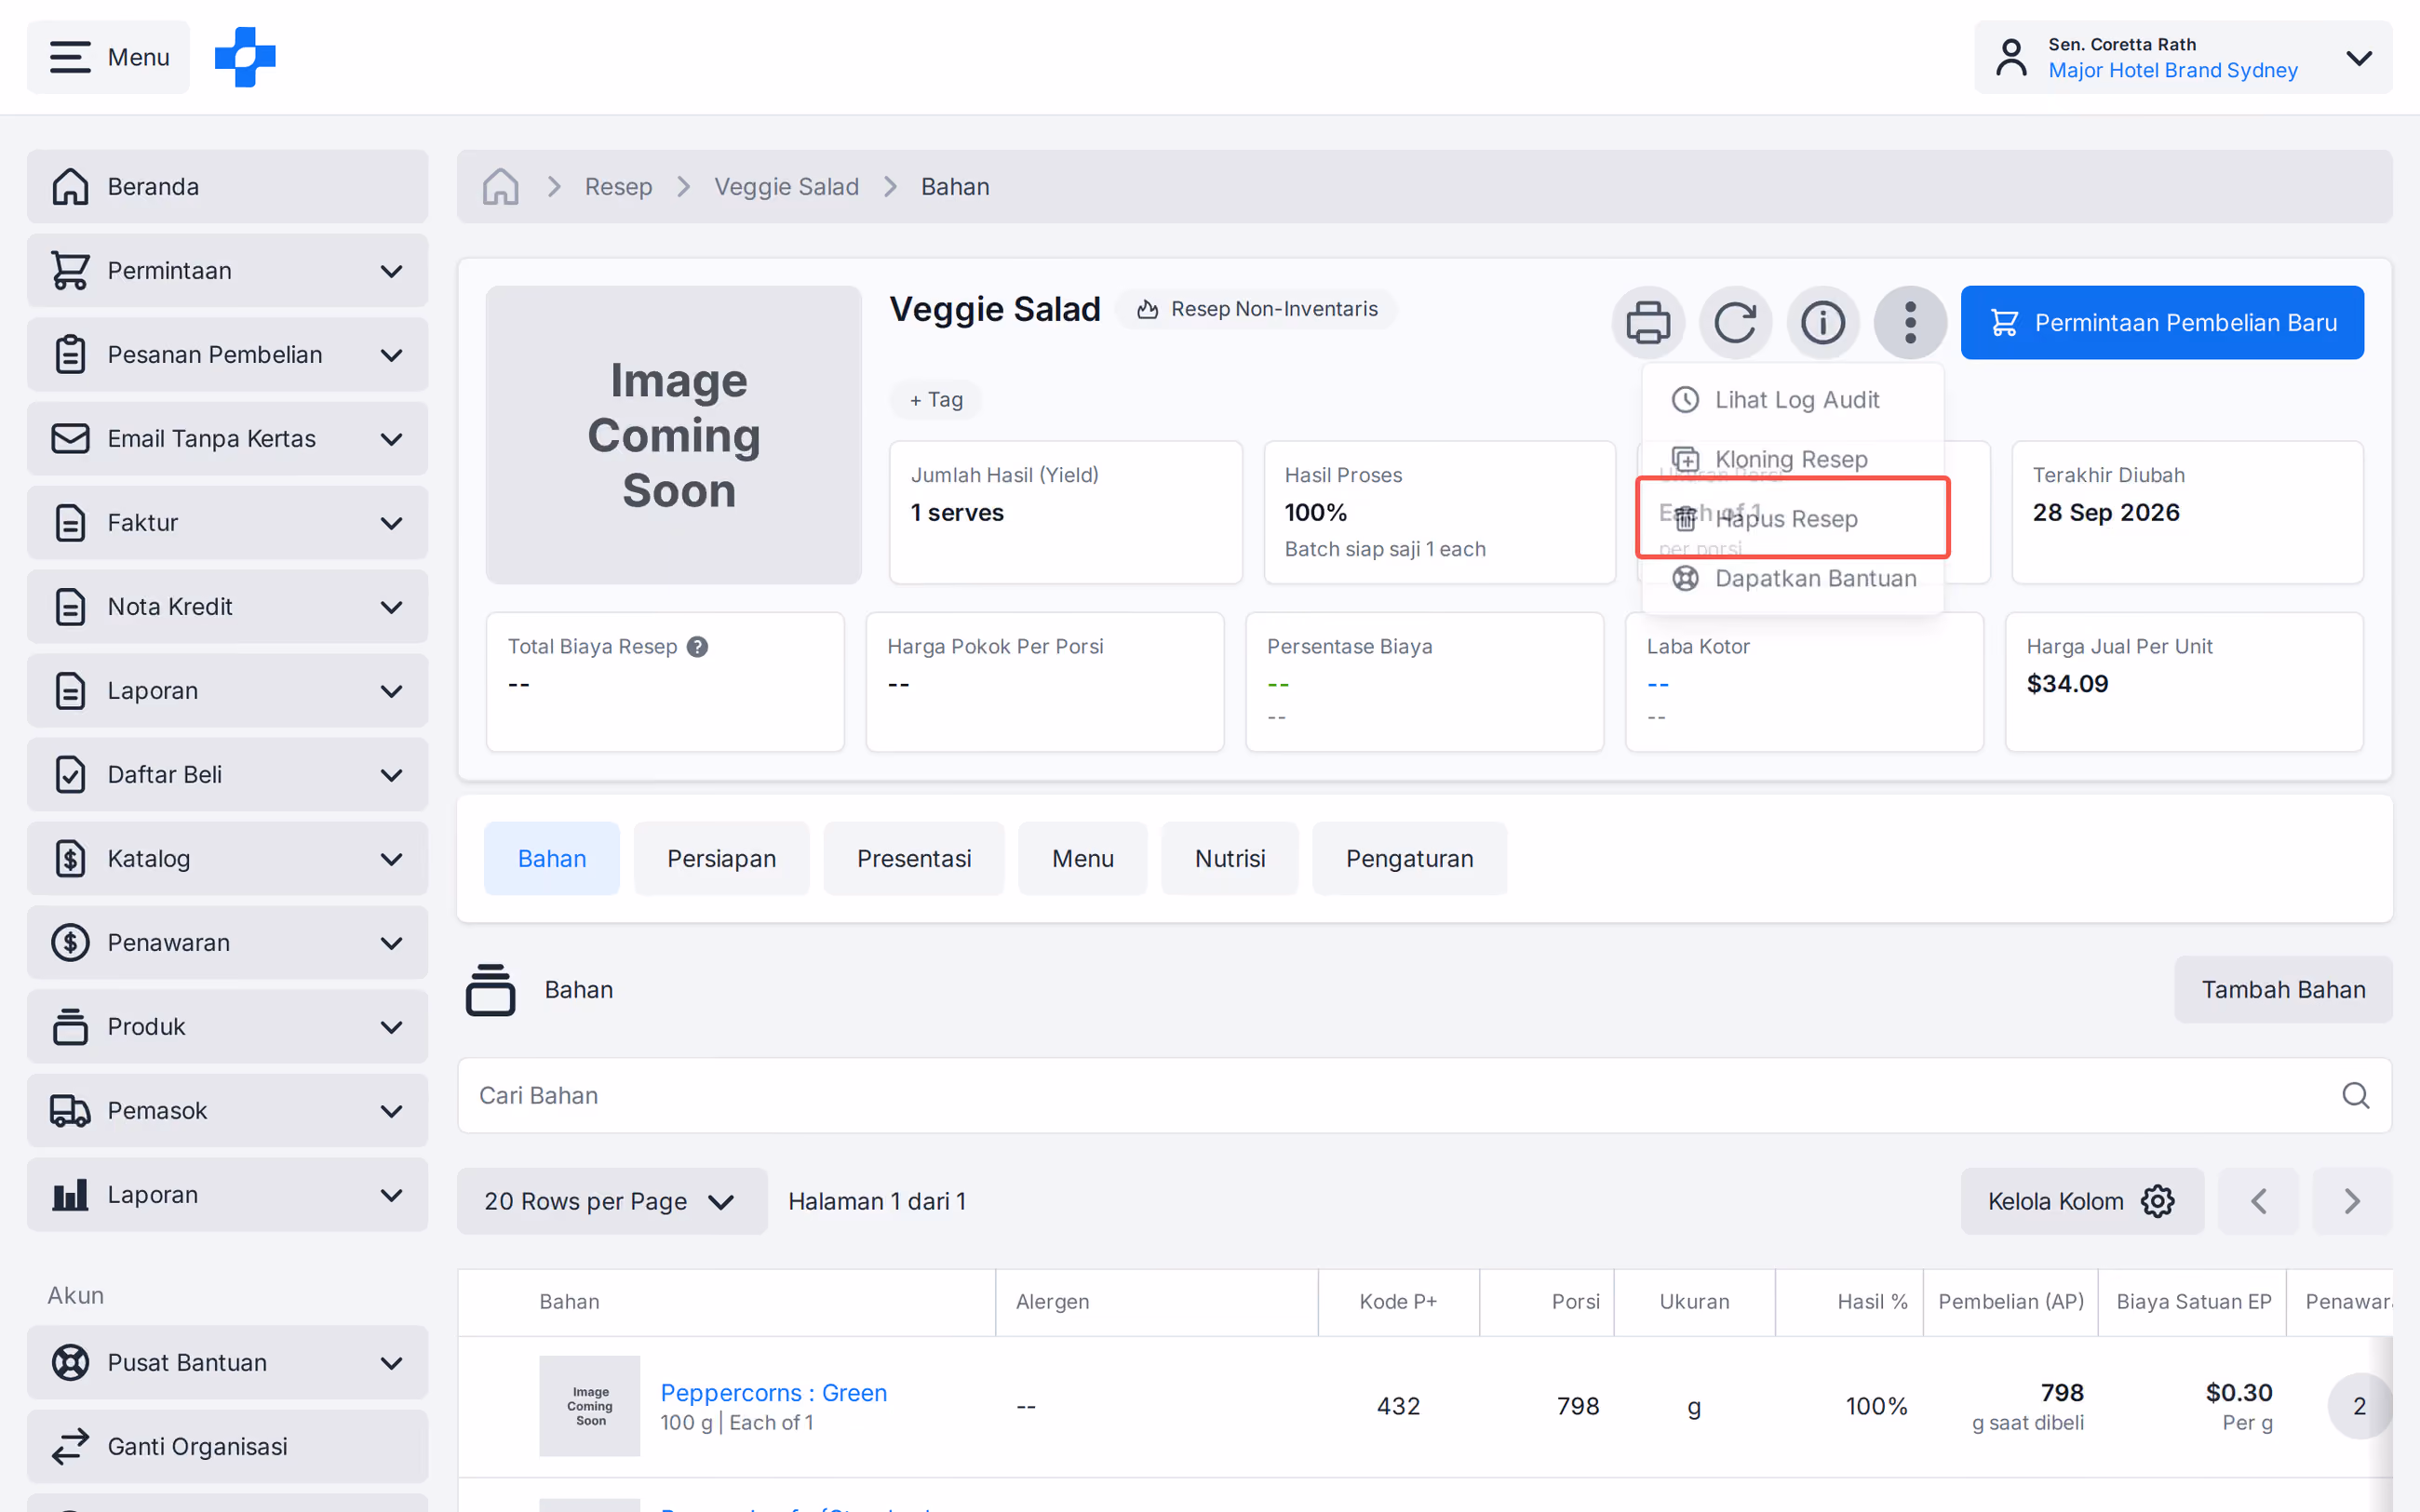
Task: Expand the Pusat Bantuan sidebar section
Action: (228, 1362)
